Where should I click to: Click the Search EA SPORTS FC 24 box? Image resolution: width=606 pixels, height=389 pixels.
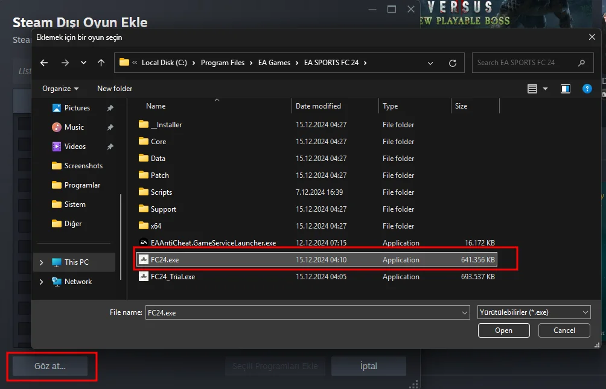coord(532,63)
